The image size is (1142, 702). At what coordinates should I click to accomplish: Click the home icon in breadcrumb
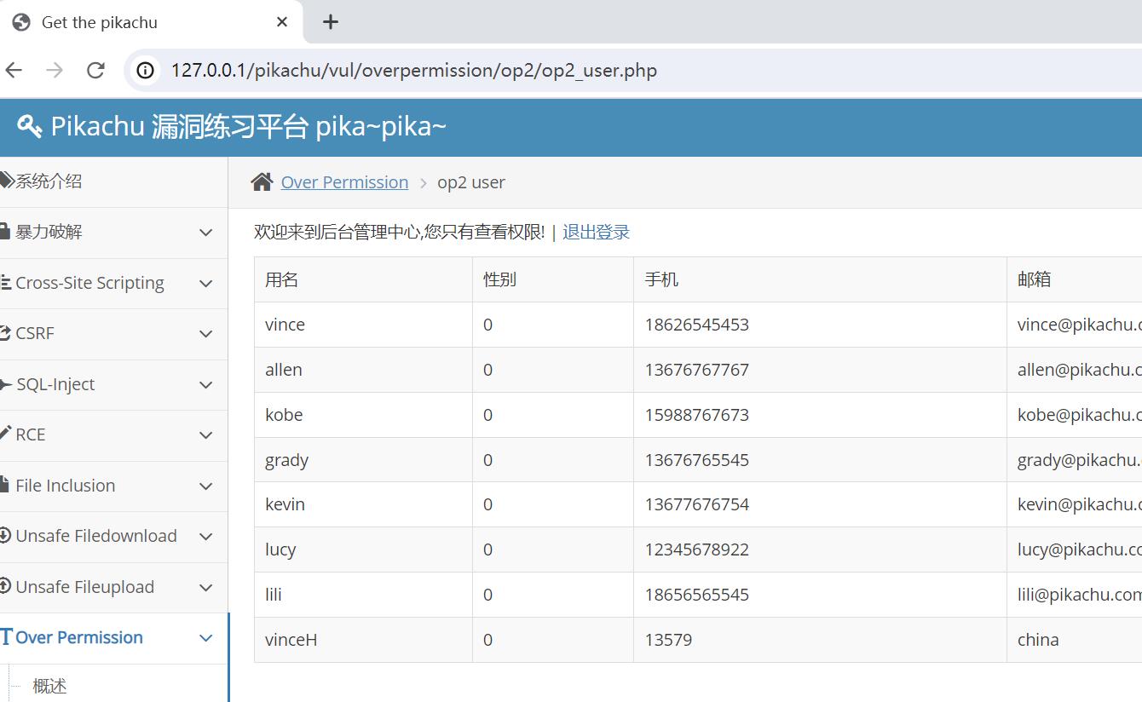(x=262, y=181)
